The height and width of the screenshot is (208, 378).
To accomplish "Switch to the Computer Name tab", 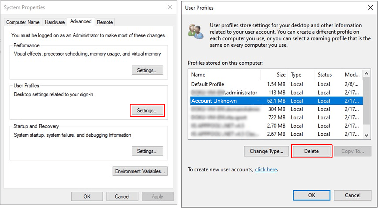I will click(23, 22).
